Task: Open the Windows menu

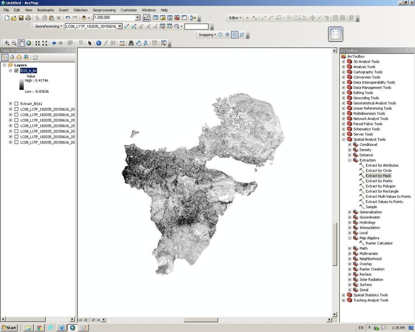Action: point(148,10)
